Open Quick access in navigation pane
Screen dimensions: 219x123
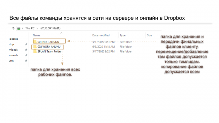(13, 39)
